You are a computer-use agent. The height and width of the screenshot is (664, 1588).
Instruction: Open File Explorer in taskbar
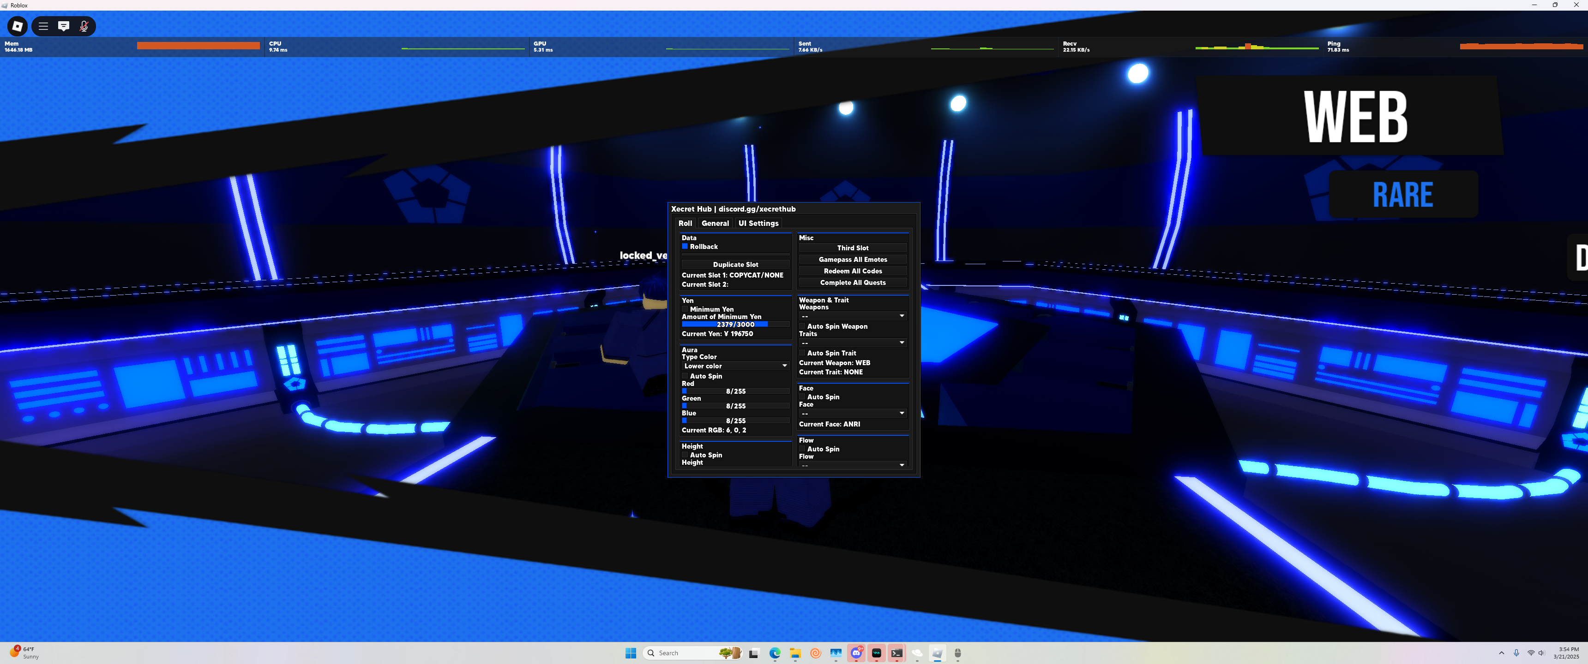click(x=795, y=653)
